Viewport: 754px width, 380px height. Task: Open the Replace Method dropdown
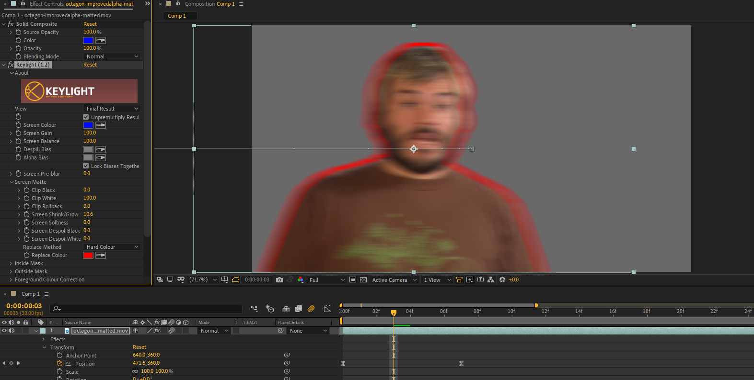tap(112, 247)
